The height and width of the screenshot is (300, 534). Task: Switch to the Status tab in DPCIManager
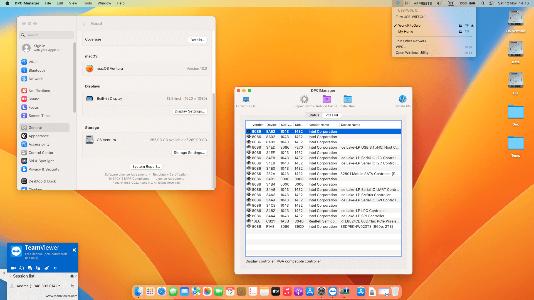click(x=314, y=115)
